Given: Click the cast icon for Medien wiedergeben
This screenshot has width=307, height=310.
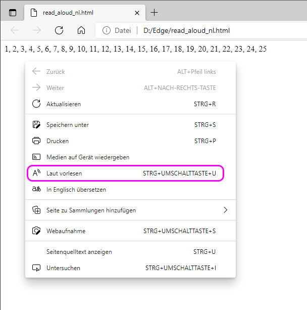Looking at the screenshot, I should click(36, 157).
